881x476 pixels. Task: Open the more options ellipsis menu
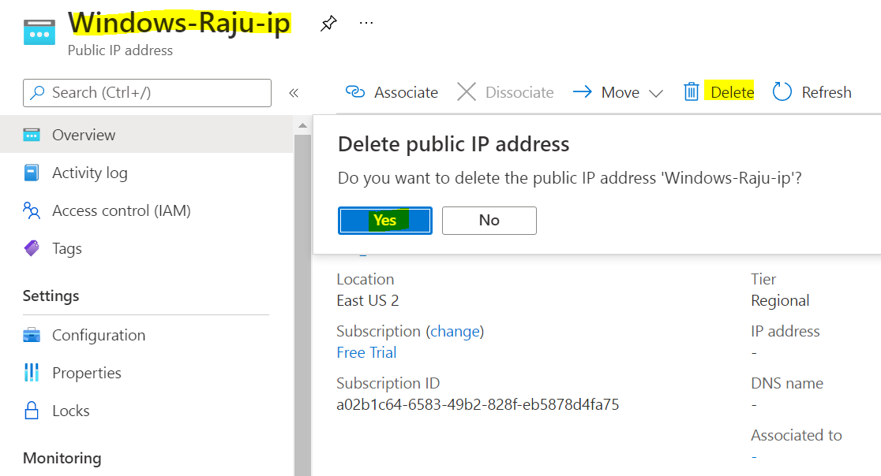pos(366,23)
